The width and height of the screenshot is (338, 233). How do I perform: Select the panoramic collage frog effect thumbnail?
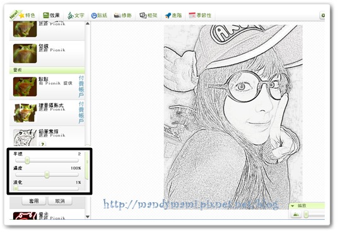(x=25, y=113)
